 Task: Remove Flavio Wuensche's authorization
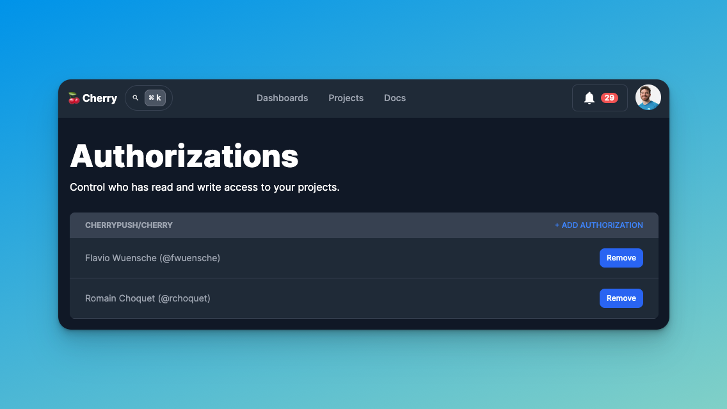coord(621,257)
